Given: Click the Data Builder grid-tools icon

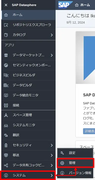Looking at the screenshot, I should point(6,85).
